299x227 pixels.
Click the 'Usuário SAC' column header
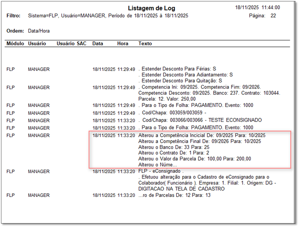72,43
